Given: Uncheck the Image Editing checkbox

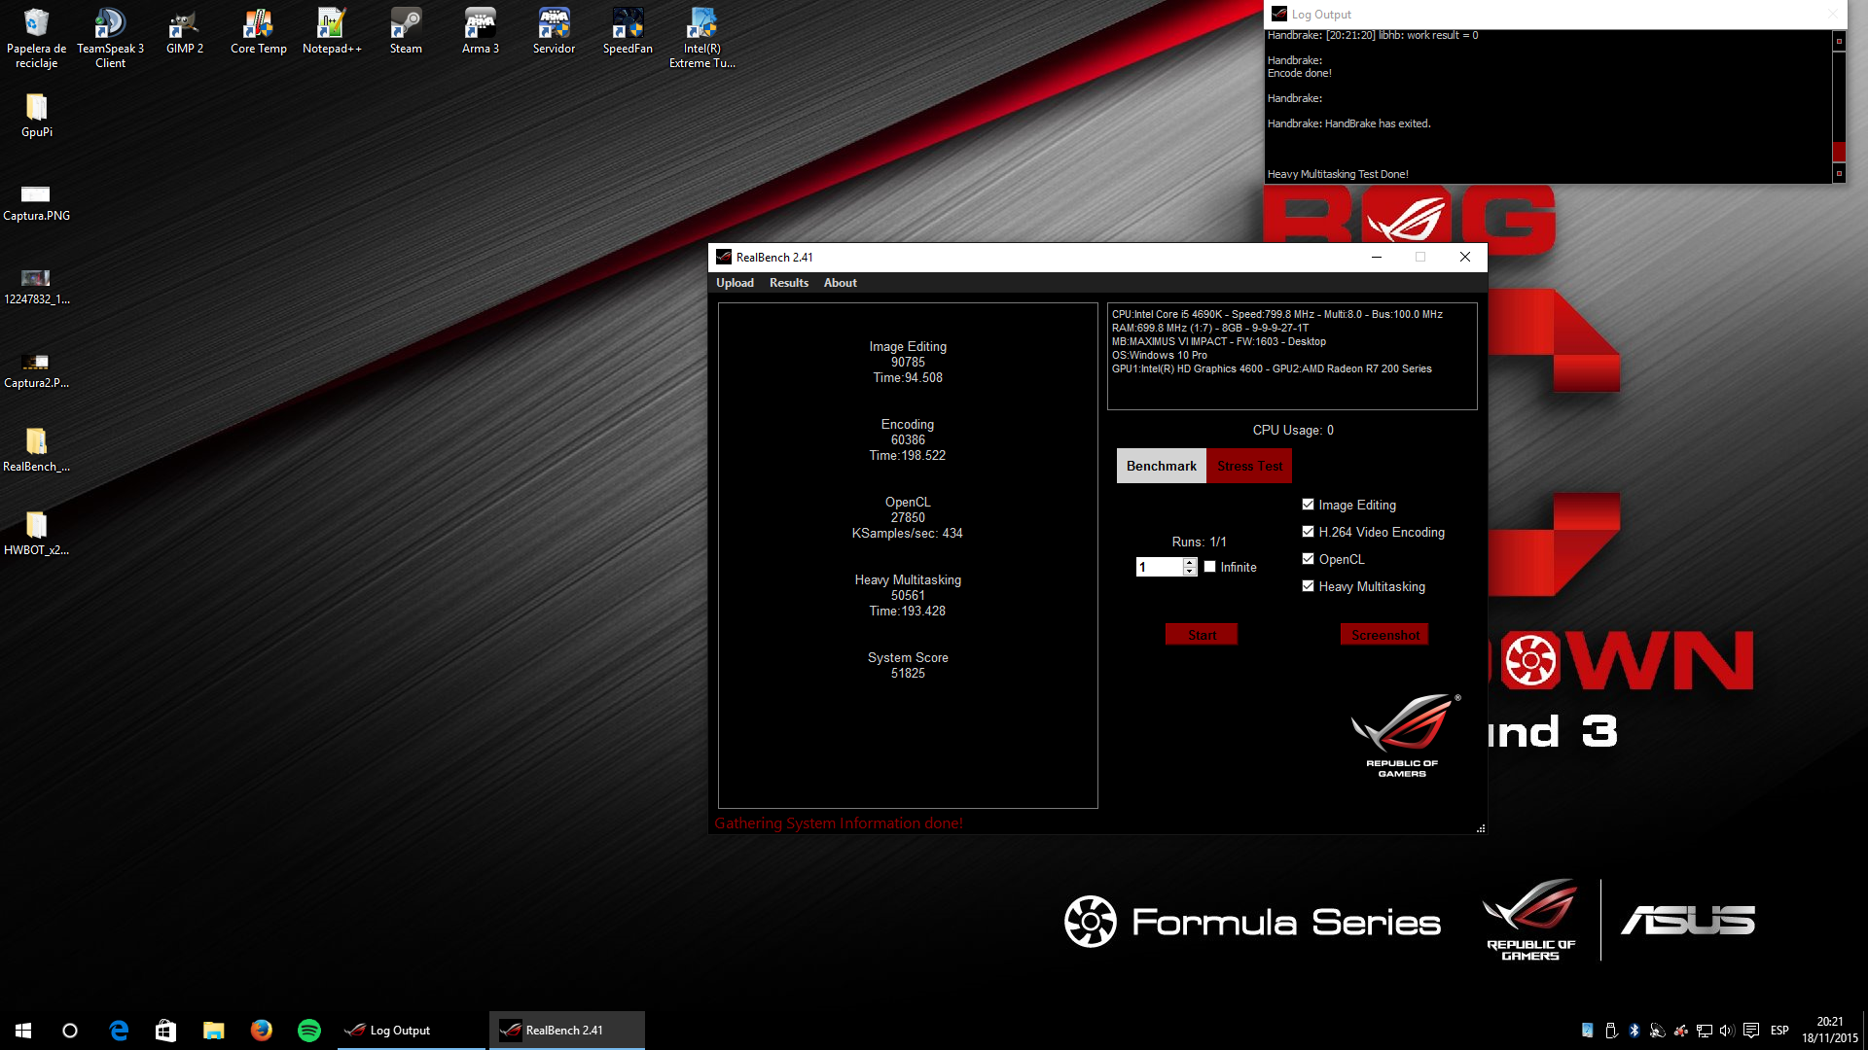Looking at the screenshot, I should [1308, 505].
